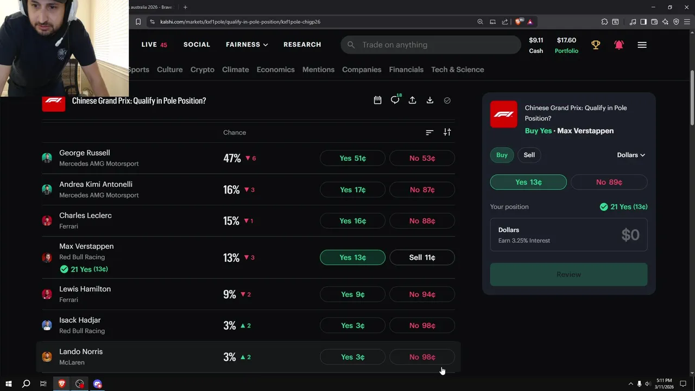Open the hamburger menu on the Kalshi top bar

(642, 45)
